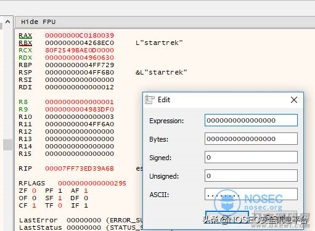
Task: Click the ASCII input field
Action: (251, 194)
